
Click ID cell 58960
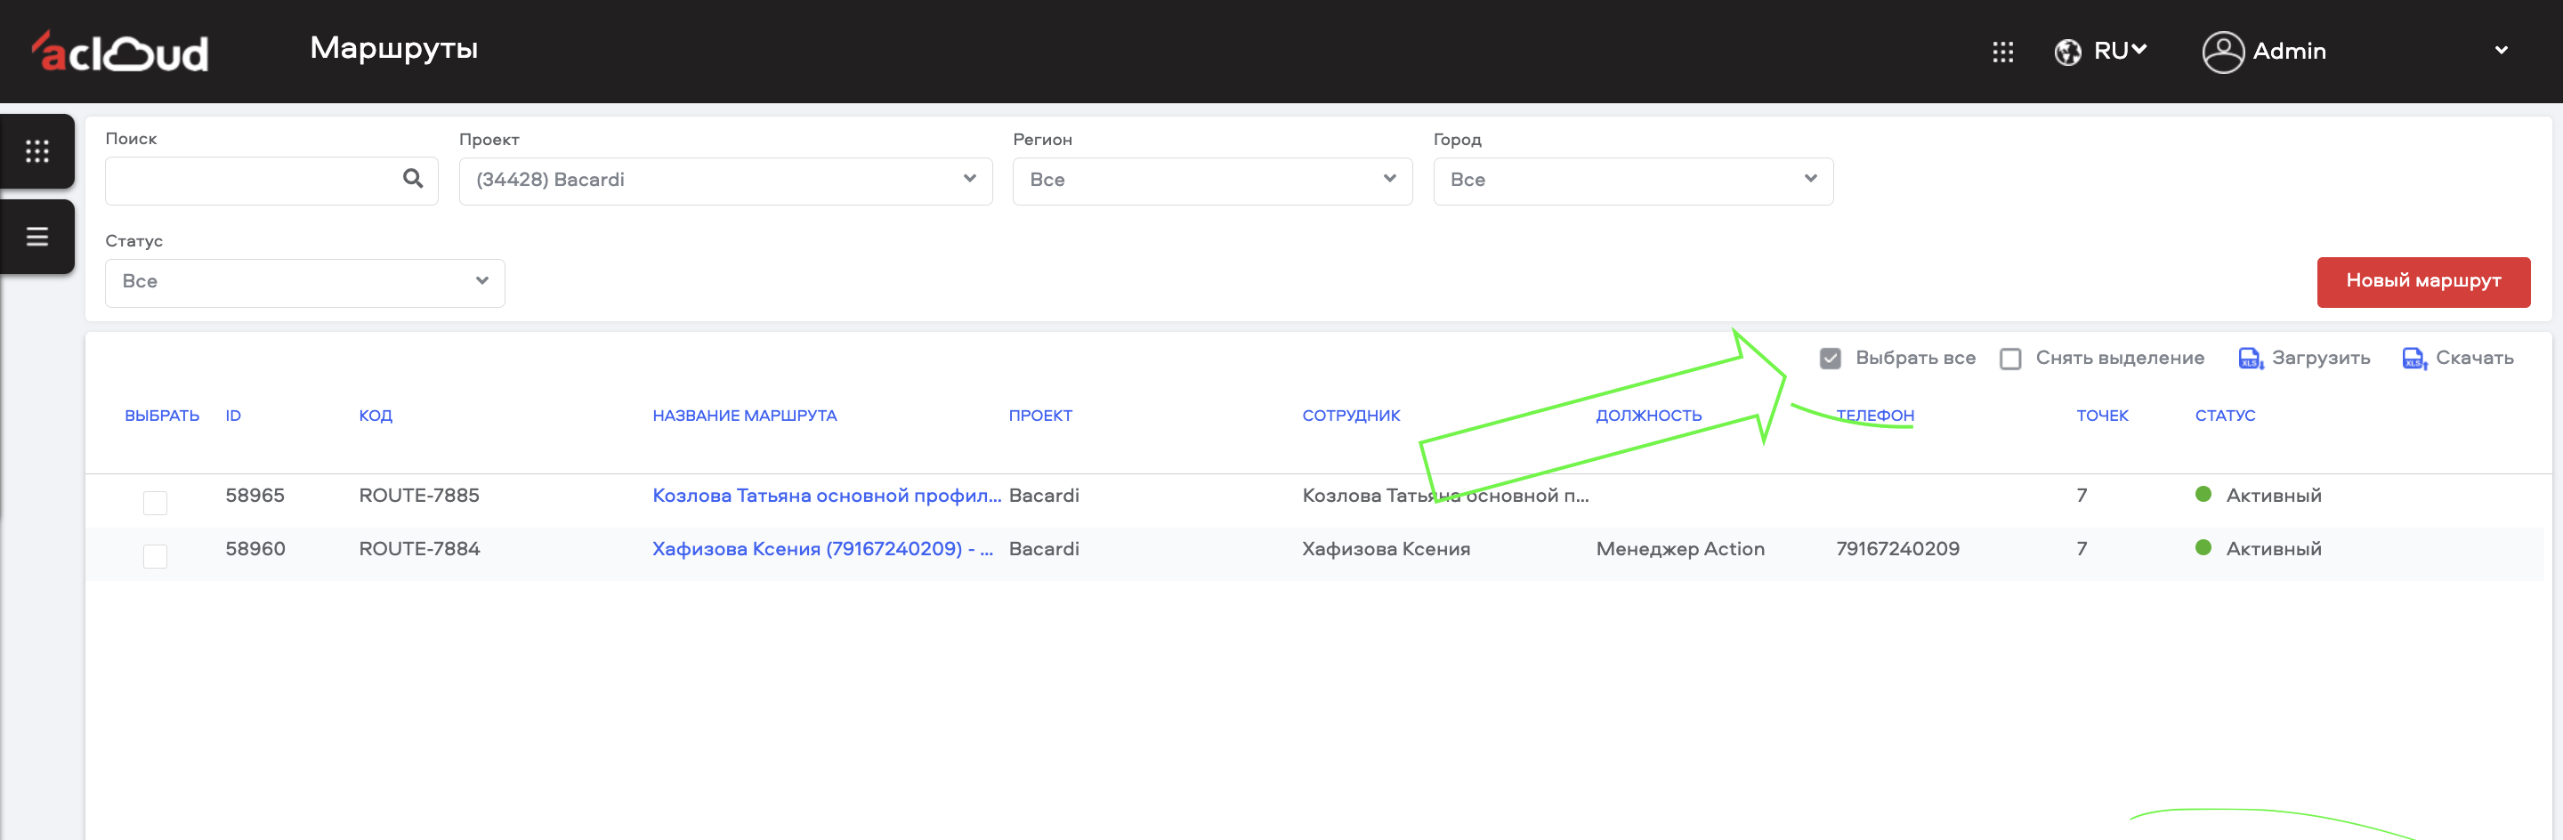(x=255, y=549)
